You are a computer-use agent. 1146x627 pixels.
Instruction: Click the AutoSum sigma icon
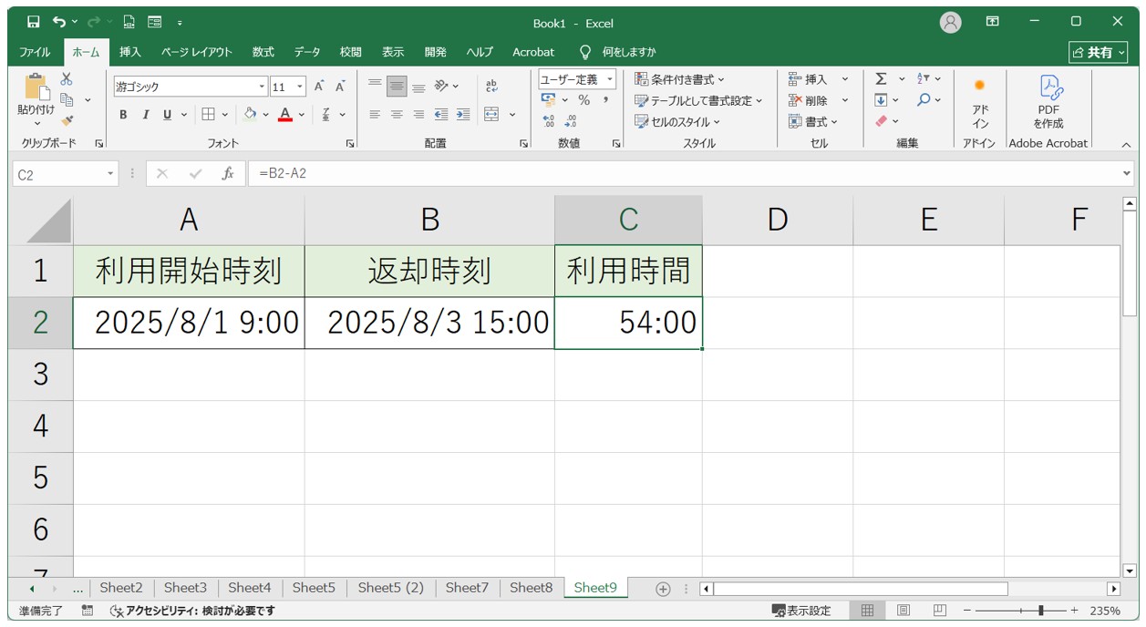click(881, 79)
